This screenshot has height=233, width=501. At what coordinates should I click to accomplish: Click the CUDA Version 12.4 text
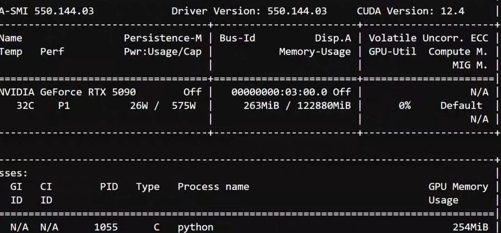(410, 11)
